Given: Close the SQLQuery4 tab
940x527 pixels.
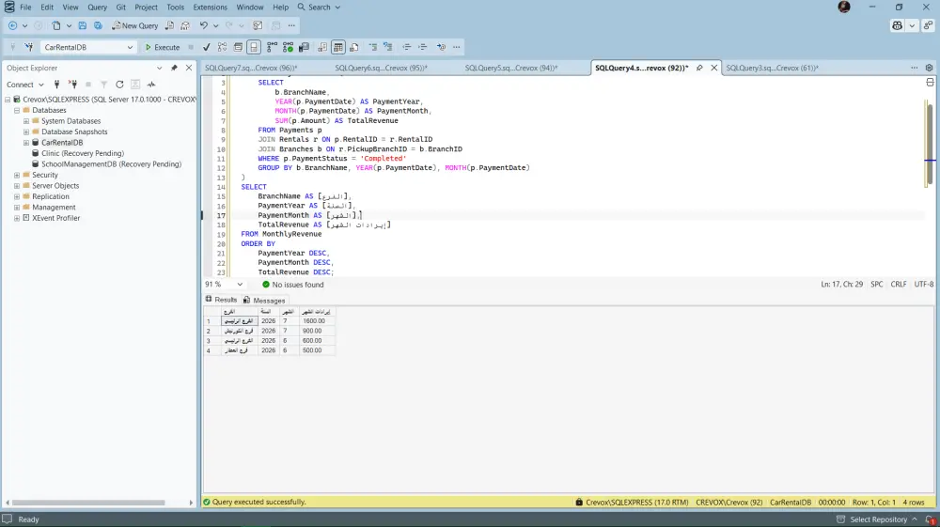Looking at the screenshot, I should coord(714,68).
